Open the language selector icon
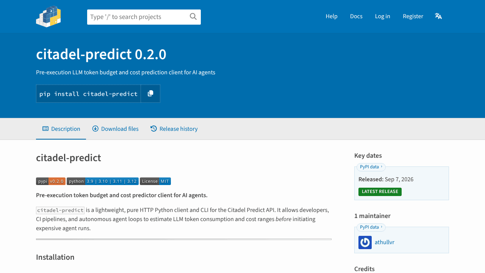This screenshot has width=485, height=273. 438,16
